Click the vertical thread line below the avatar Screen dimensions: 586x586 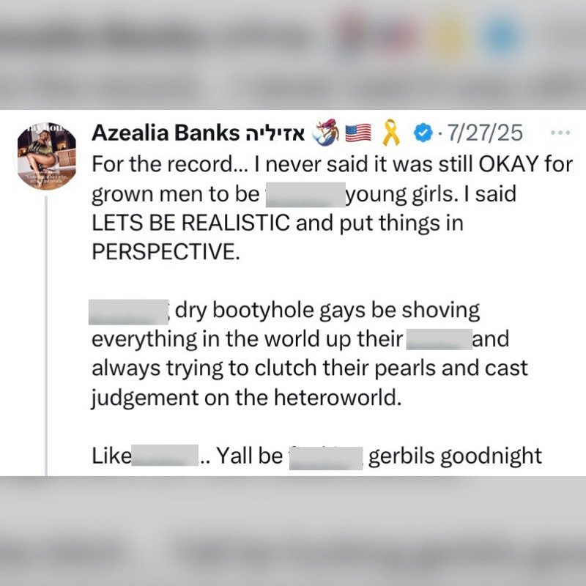46,335
